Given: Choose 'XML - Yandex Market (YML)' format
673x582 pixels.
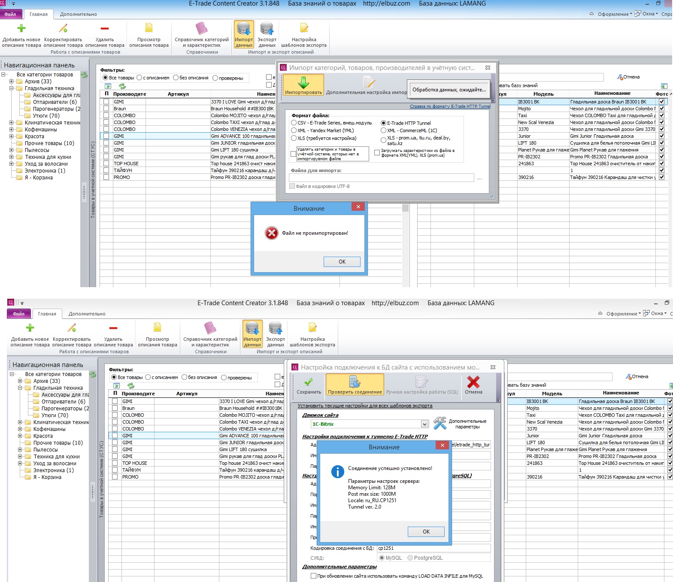Looking at the screenshot, I should [294, 130].
